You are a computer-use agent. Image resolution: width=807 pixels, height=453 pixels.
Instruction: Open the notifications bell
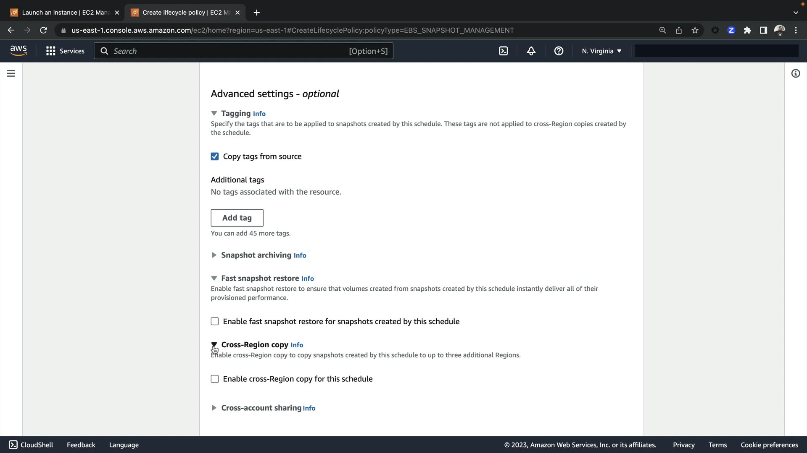[531, 51]
